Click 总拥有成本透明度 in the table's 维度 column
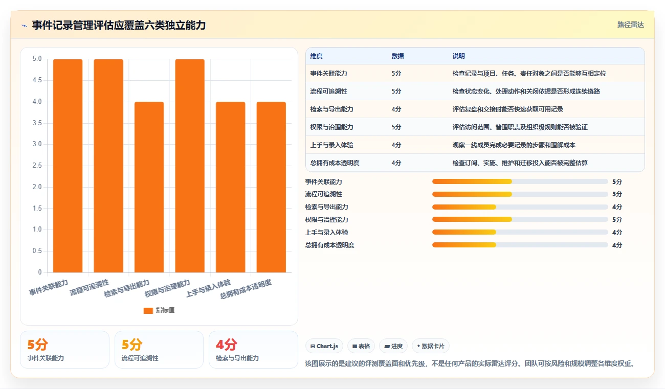This screenshot has width=665, height=389. 335,163
